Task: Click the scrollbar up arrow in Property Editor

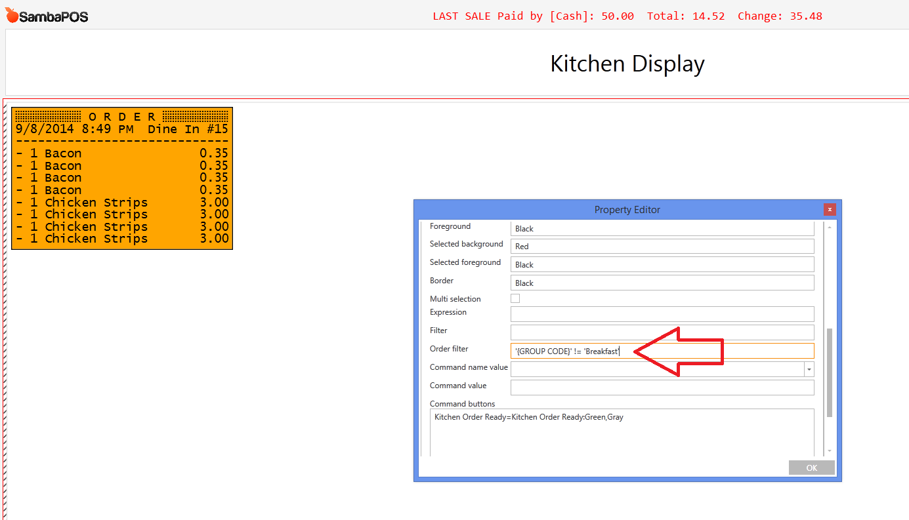Action: pyautogui.click(x=830, y=227)
